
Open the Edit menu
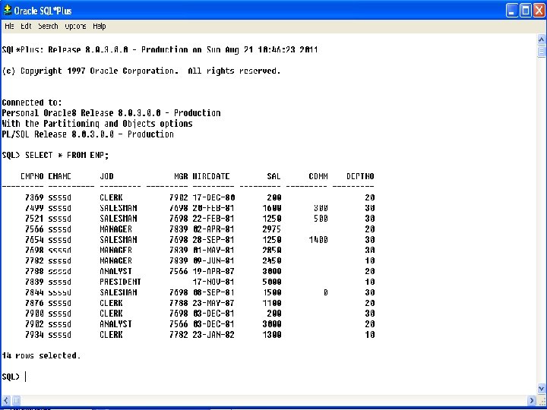click(26, 26)
